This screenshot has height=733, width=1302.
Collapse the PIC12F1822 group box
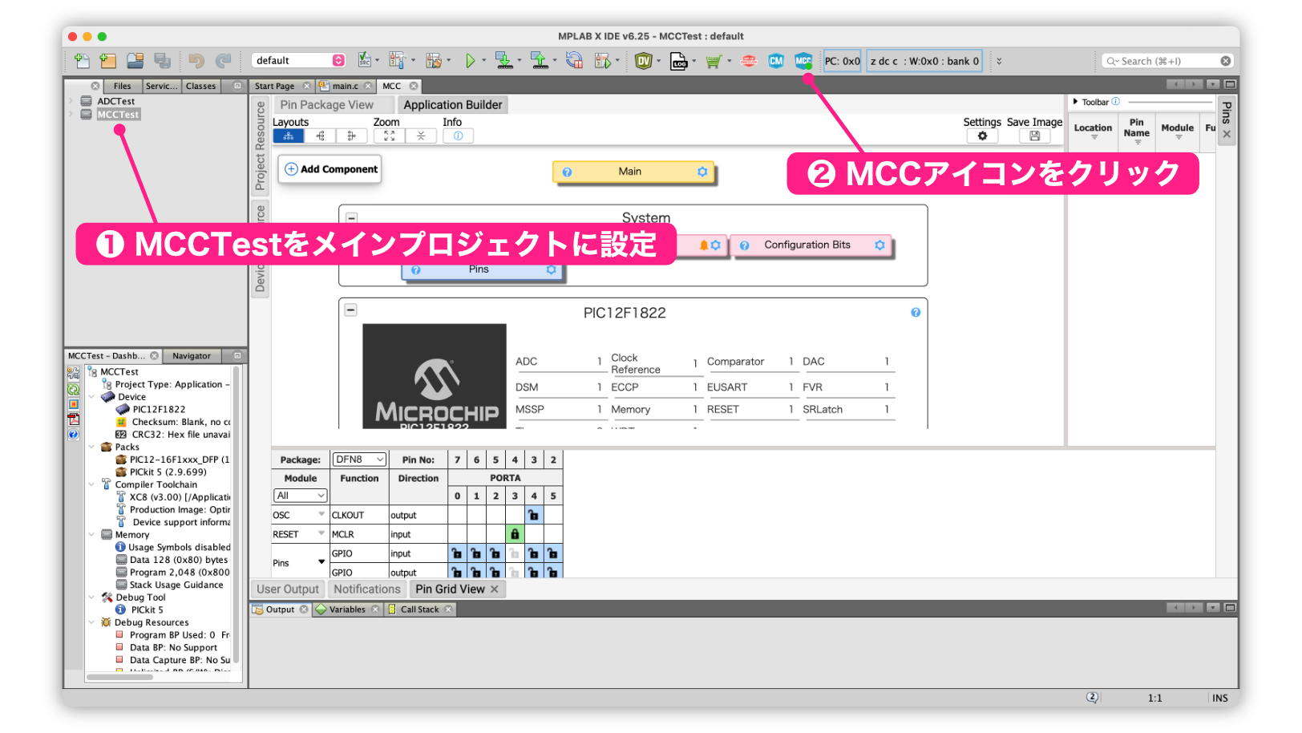(x=351, y=310)
